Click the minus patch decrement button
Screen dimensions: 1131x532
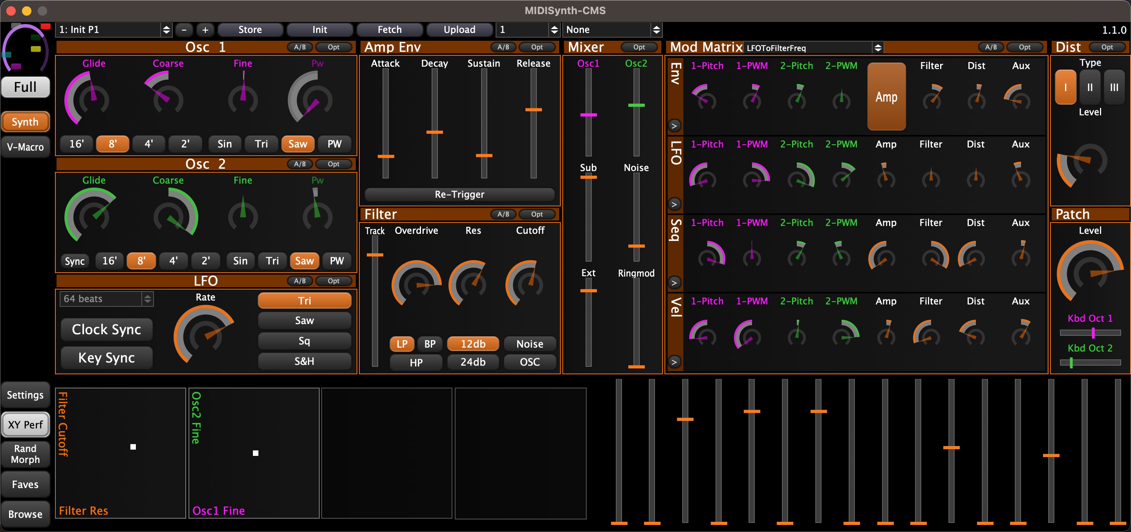tap(184, 30)
